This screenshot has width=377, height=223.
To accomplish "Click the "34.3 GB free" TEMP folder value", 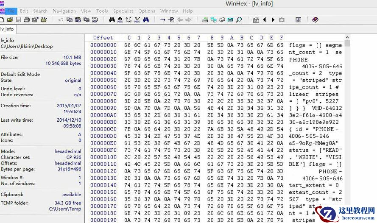I will point(68,203).
